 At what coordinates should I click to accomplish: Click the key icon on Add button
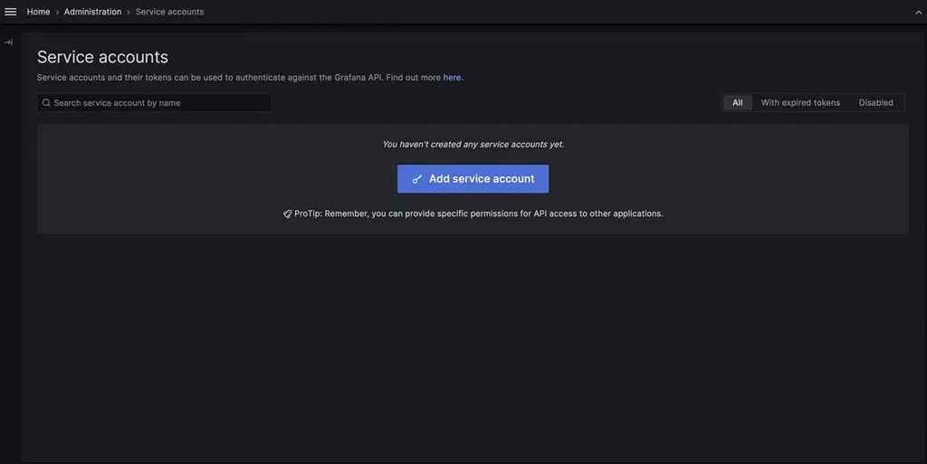coord(417,179)
